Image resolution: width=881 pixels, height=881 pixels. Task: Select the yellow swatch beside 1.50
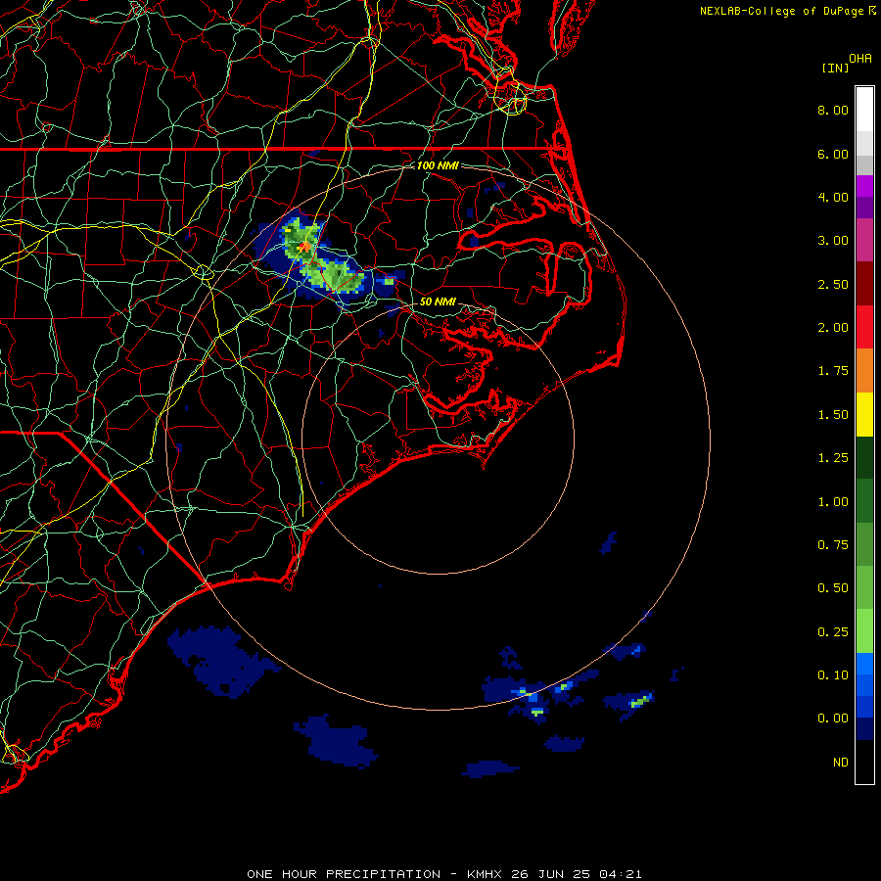864,414
